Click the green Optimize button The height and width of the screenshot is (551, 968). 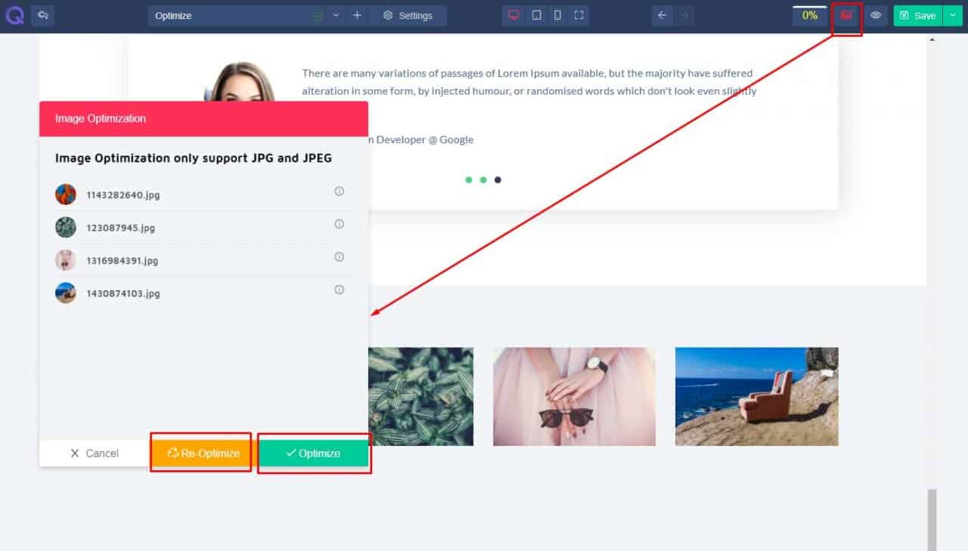tap(313, 453)
